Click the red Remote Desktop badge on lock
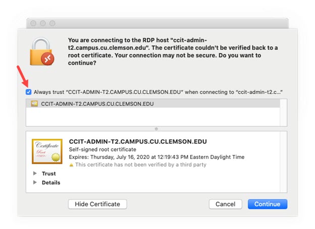This screenshot has height=229, width=315. click(x=47, y=59)
